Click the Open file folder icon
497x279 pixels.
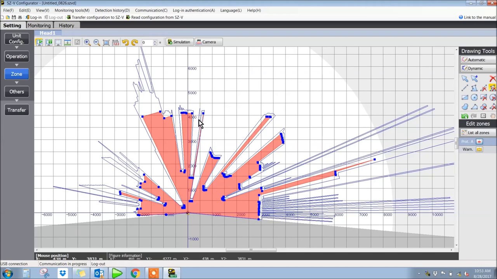pos(8,17)
